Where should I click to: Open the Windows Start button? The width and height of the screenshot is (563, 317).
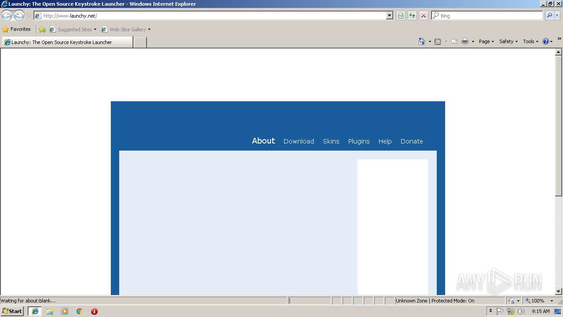pyautogui.click(x=12, y=311)
